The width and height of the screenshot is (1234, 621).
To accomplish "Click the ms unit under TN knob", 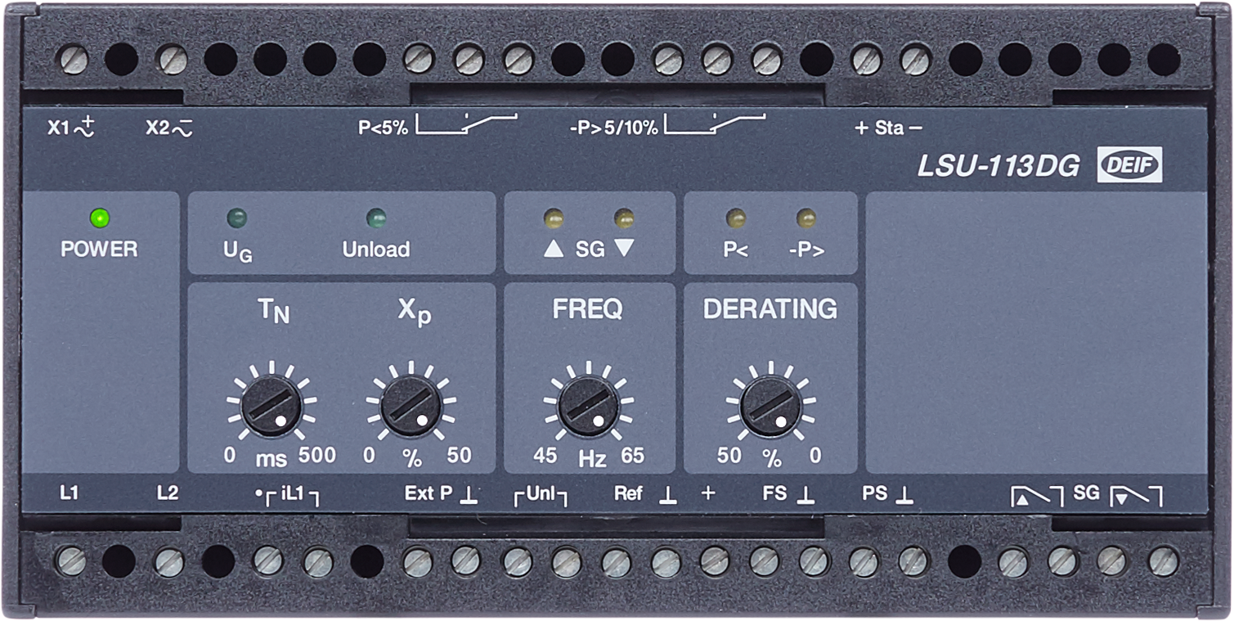I will tap(271, 458).
